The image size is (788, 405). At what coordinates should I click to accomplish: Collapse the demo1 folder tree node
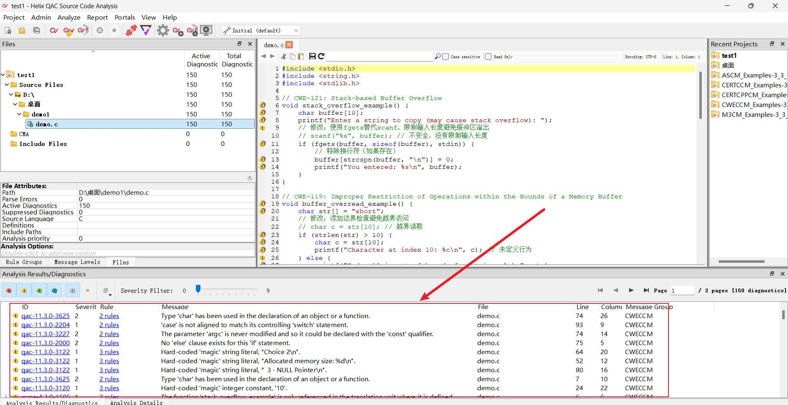(19, 114)
